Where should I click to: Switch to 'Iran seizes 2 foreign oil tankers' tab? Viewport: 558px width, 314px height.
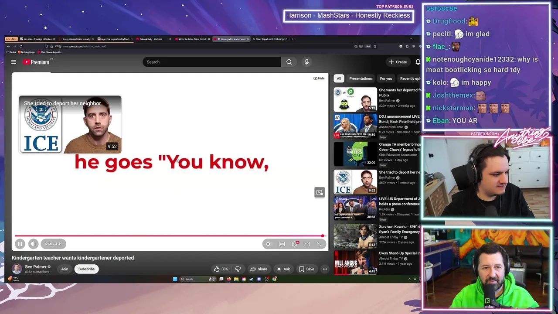[37, 39]
